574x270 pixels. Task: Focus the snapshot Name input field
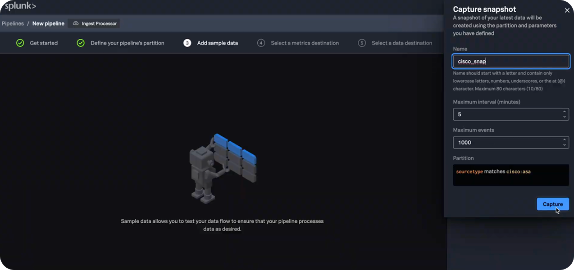click(510, 61)
